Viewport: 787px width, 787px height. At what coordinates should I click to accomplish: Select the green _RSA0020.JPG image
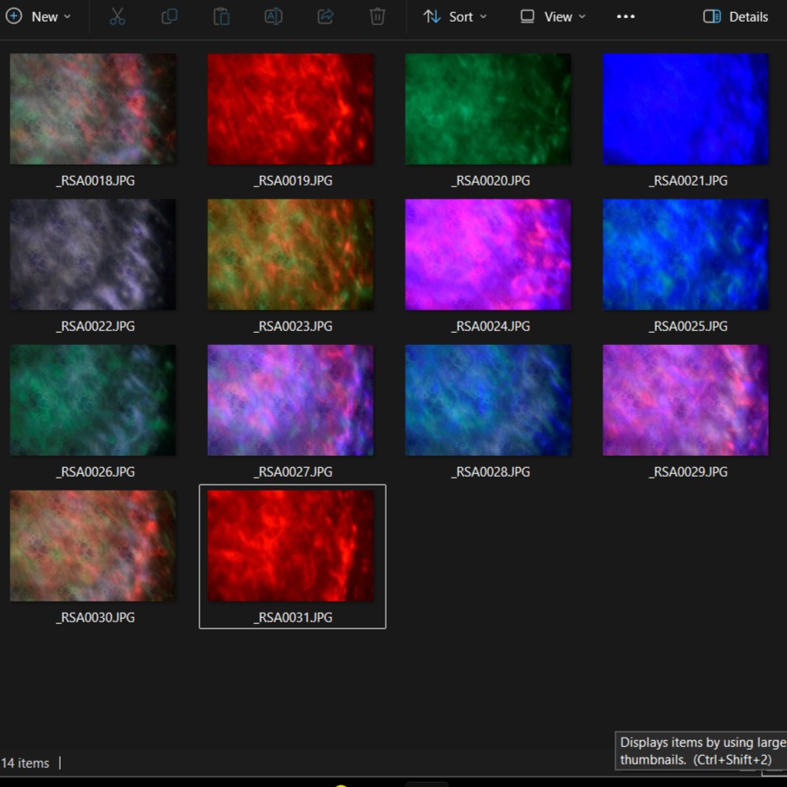click(488, 109)
